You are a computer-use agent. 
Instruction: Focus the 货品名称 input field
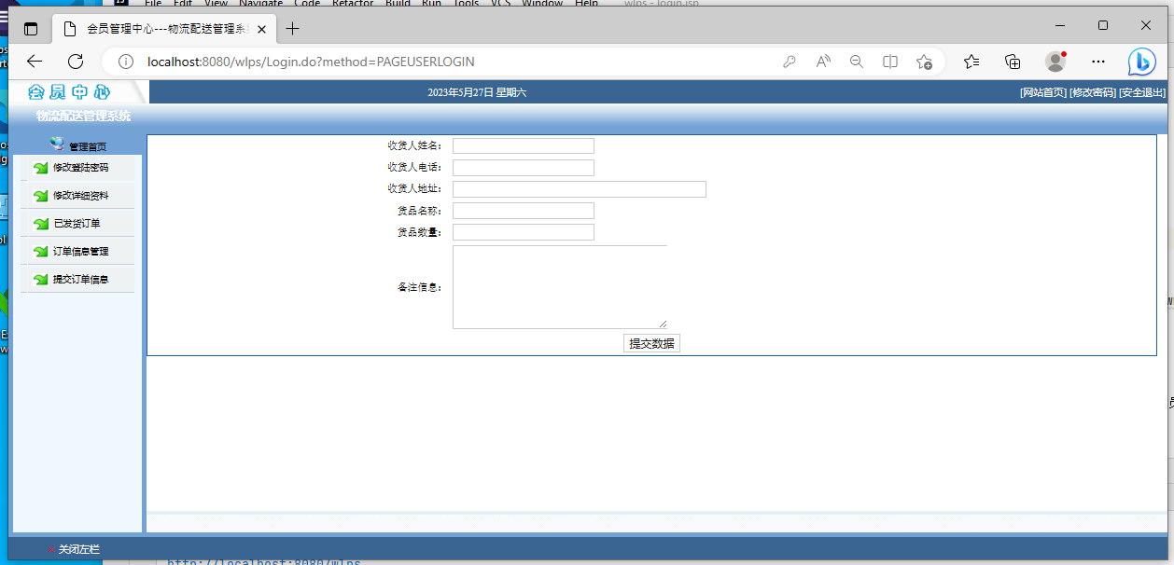pos(524,211)
